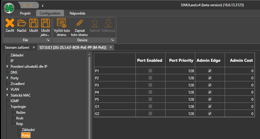
Task: Click the Admin Edge column header
Action: point(210,60)
